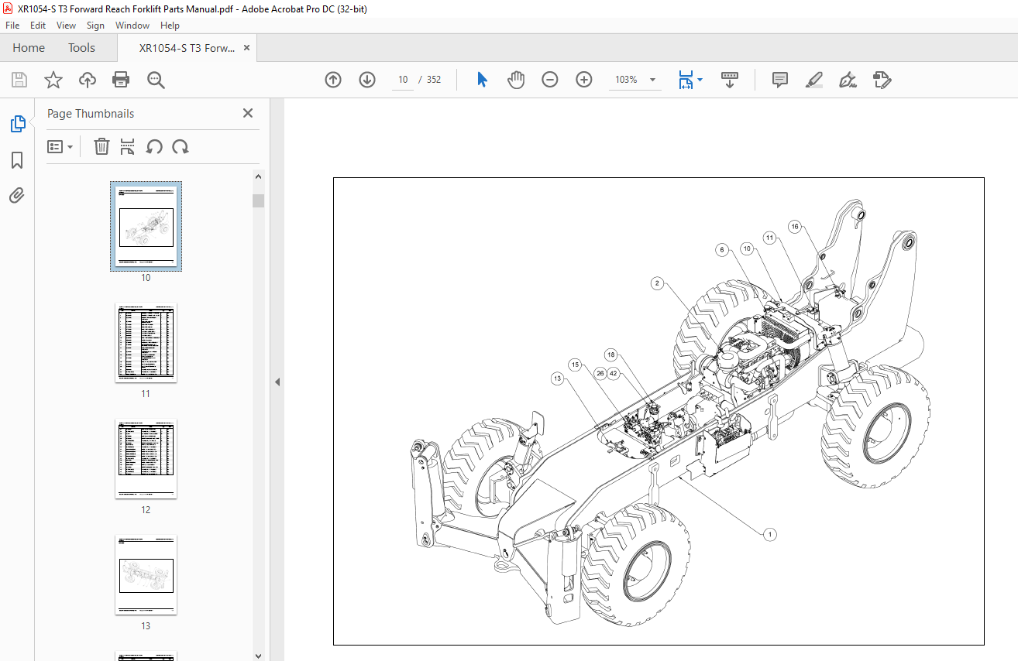Select page 10 thumbnail
The width and height of the screenshot is (1018, 661).
(146, 227)
